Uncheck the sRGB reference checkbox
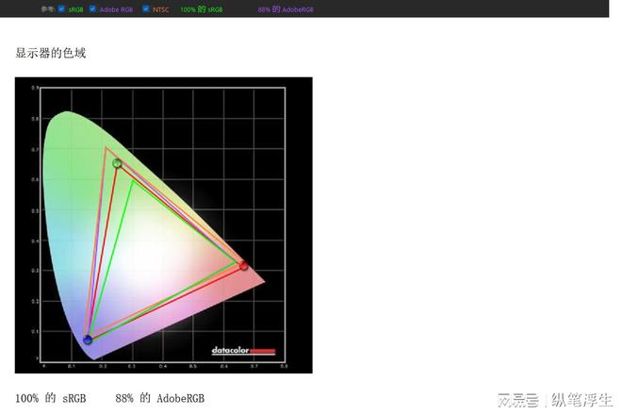The width and height of the screenshot is (622, 415). tap(61, 8)
